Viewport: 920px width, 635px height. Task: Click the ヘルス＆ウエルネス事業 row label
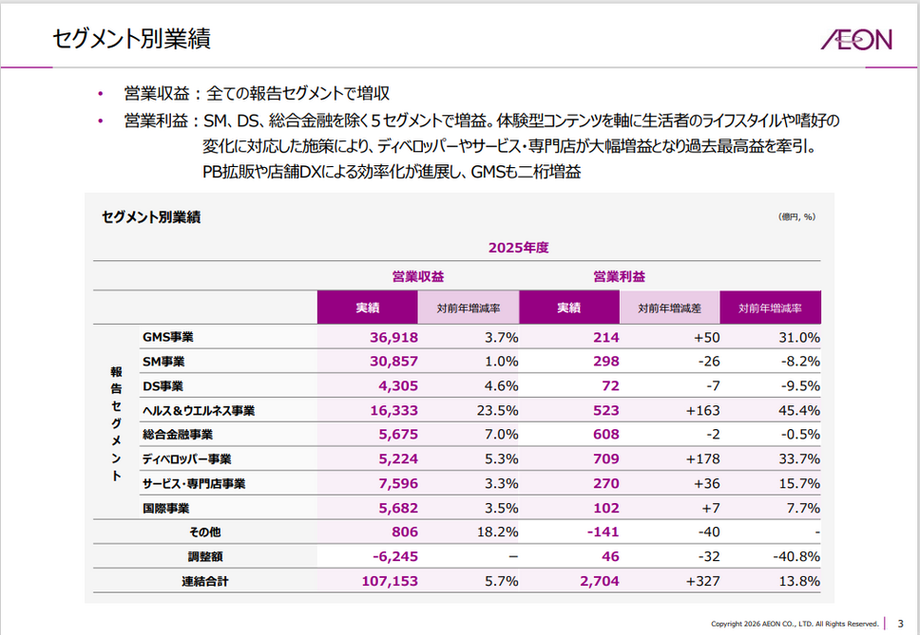(198, 411)
